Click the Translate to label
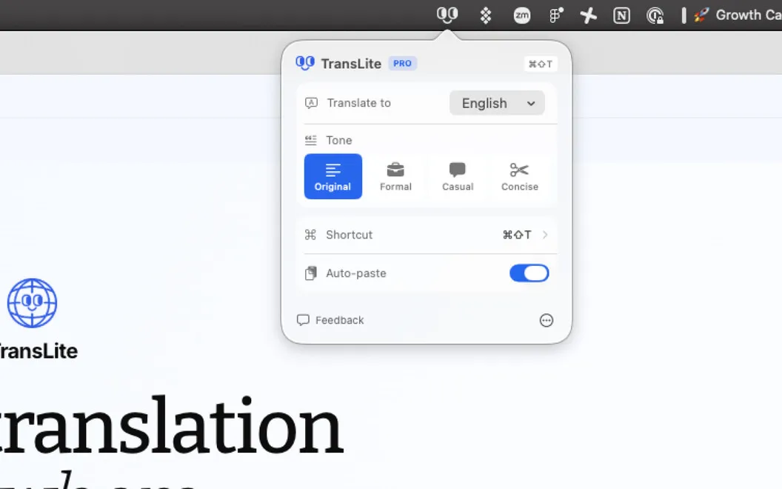Screen dimensions: 782x489 [x=359, y=103]
